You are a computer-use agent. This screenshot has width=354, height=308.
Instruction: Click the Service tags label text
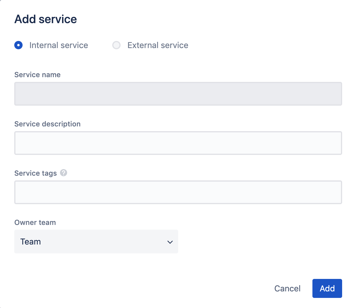[36, 173]
